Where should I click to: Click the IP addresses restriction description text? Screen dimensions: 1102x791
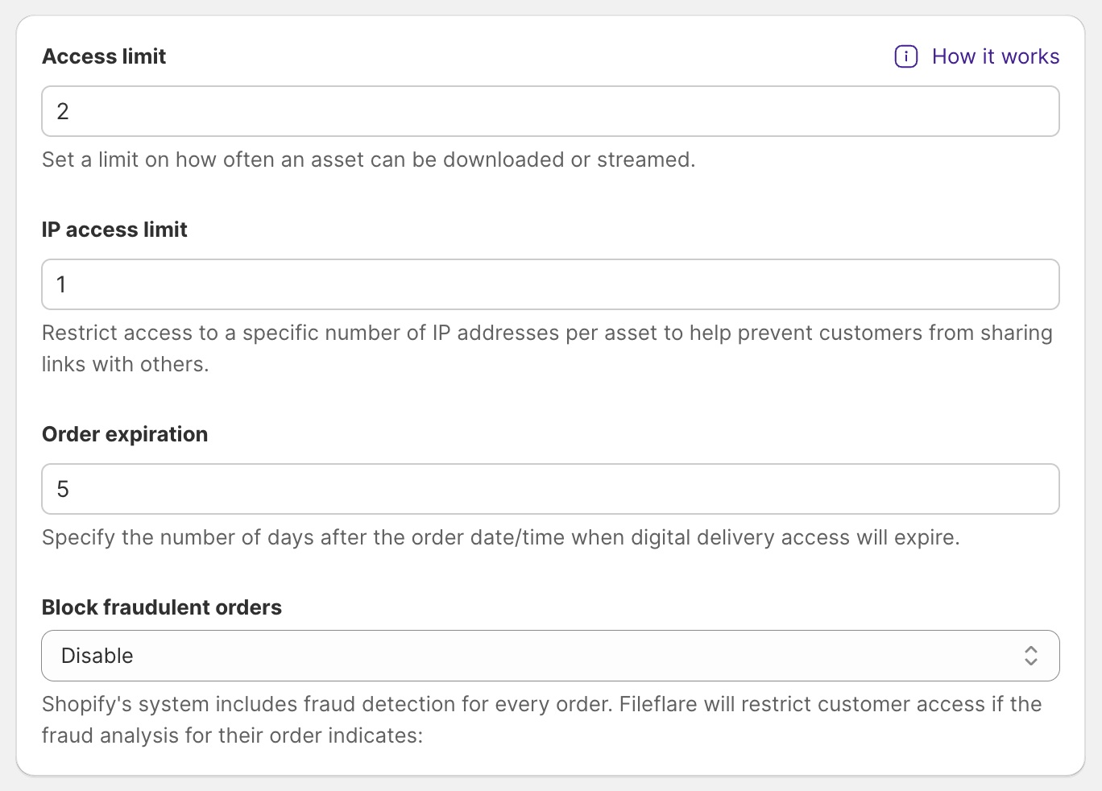click(x=547, y=333)
